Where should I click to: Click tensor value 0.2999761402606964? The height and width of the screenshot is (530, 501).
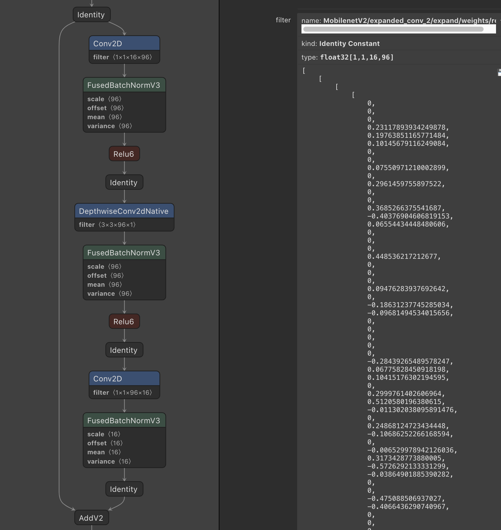pos(406,393)
